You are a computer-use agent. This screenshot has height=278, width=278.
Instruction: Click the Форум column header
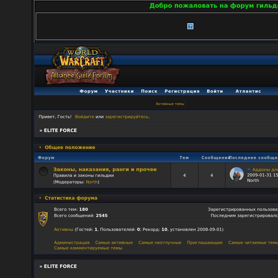[x=46, y=158]
